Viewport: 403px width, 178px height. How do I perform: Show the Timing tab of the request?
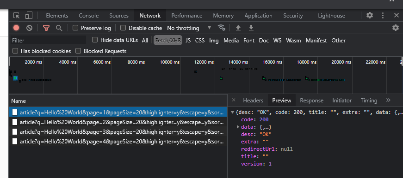coord(369,101)
